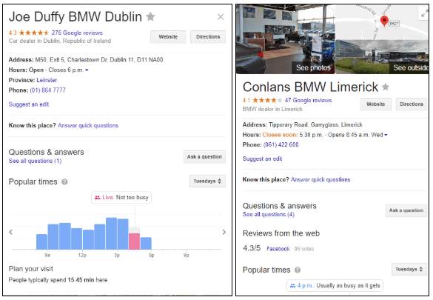Save Conlans BMW Limerick with star icon

tap(386, 87)
